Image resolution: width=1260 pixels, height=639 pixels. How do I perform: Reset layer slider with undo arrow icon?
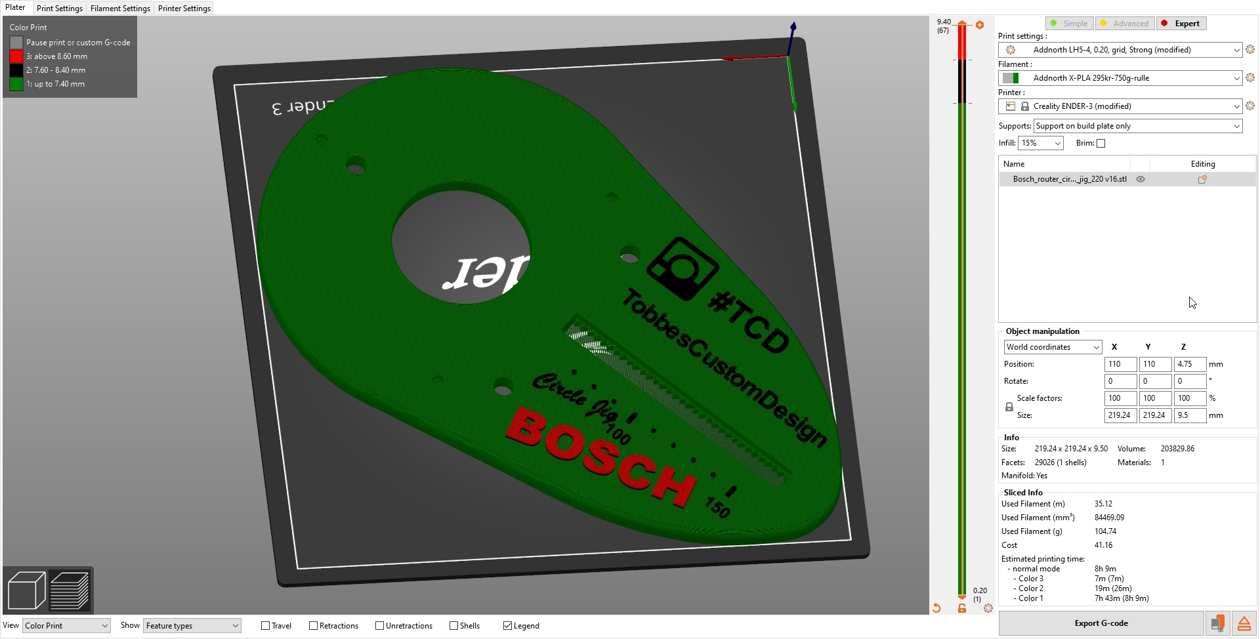pos(936,608)
